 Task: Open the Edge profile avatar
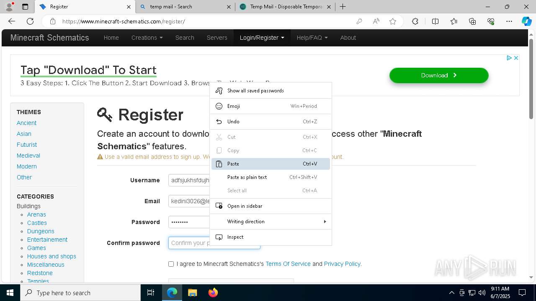coord(9,7)
